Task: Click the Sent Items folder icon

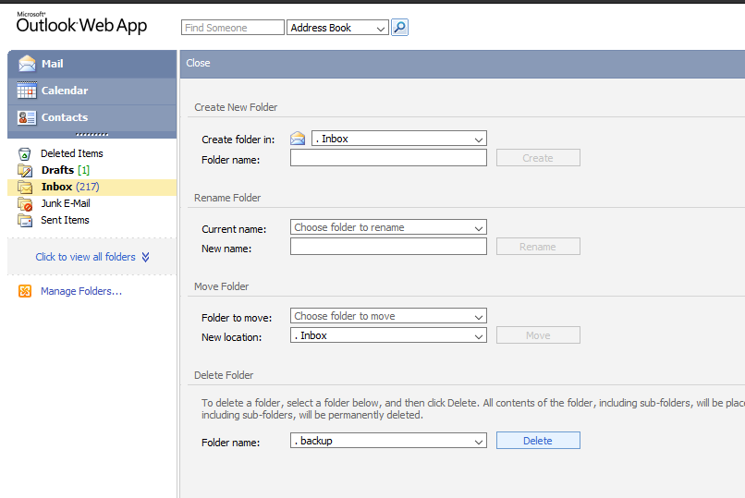Action: pos(25,220)
